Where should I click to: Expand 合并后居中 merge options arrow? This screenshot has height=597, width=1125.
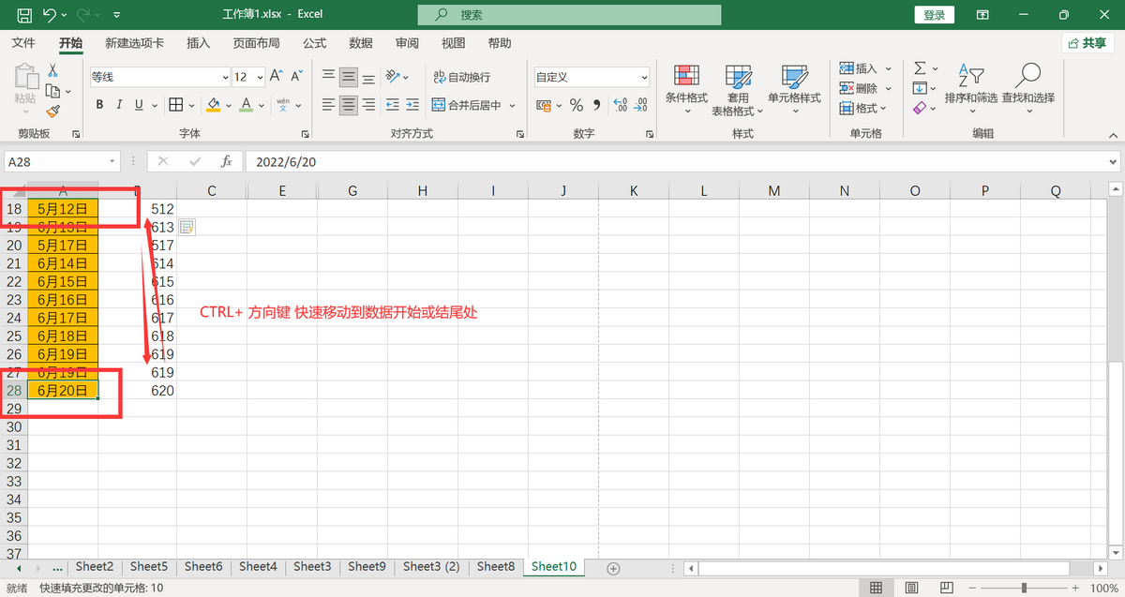[x=513, y=105]
